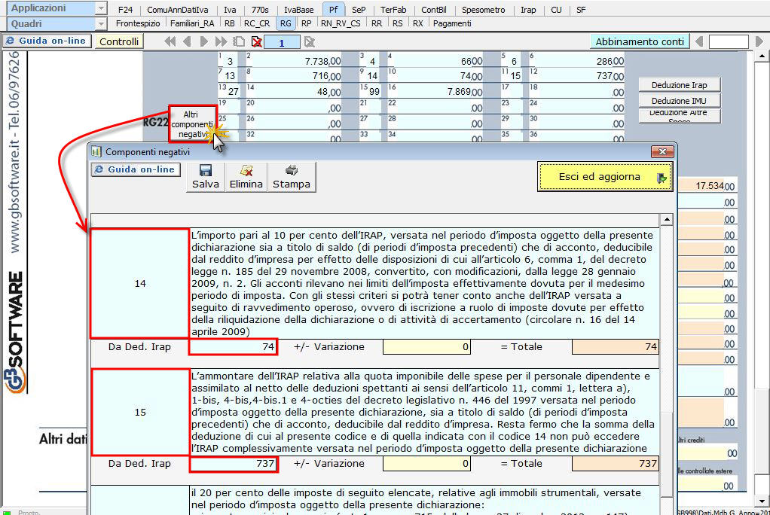Go to the last record arrow

click(x=221, y=41)
